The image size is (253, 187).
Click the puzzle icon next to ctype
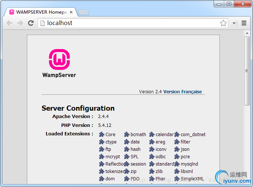[102, 142]
